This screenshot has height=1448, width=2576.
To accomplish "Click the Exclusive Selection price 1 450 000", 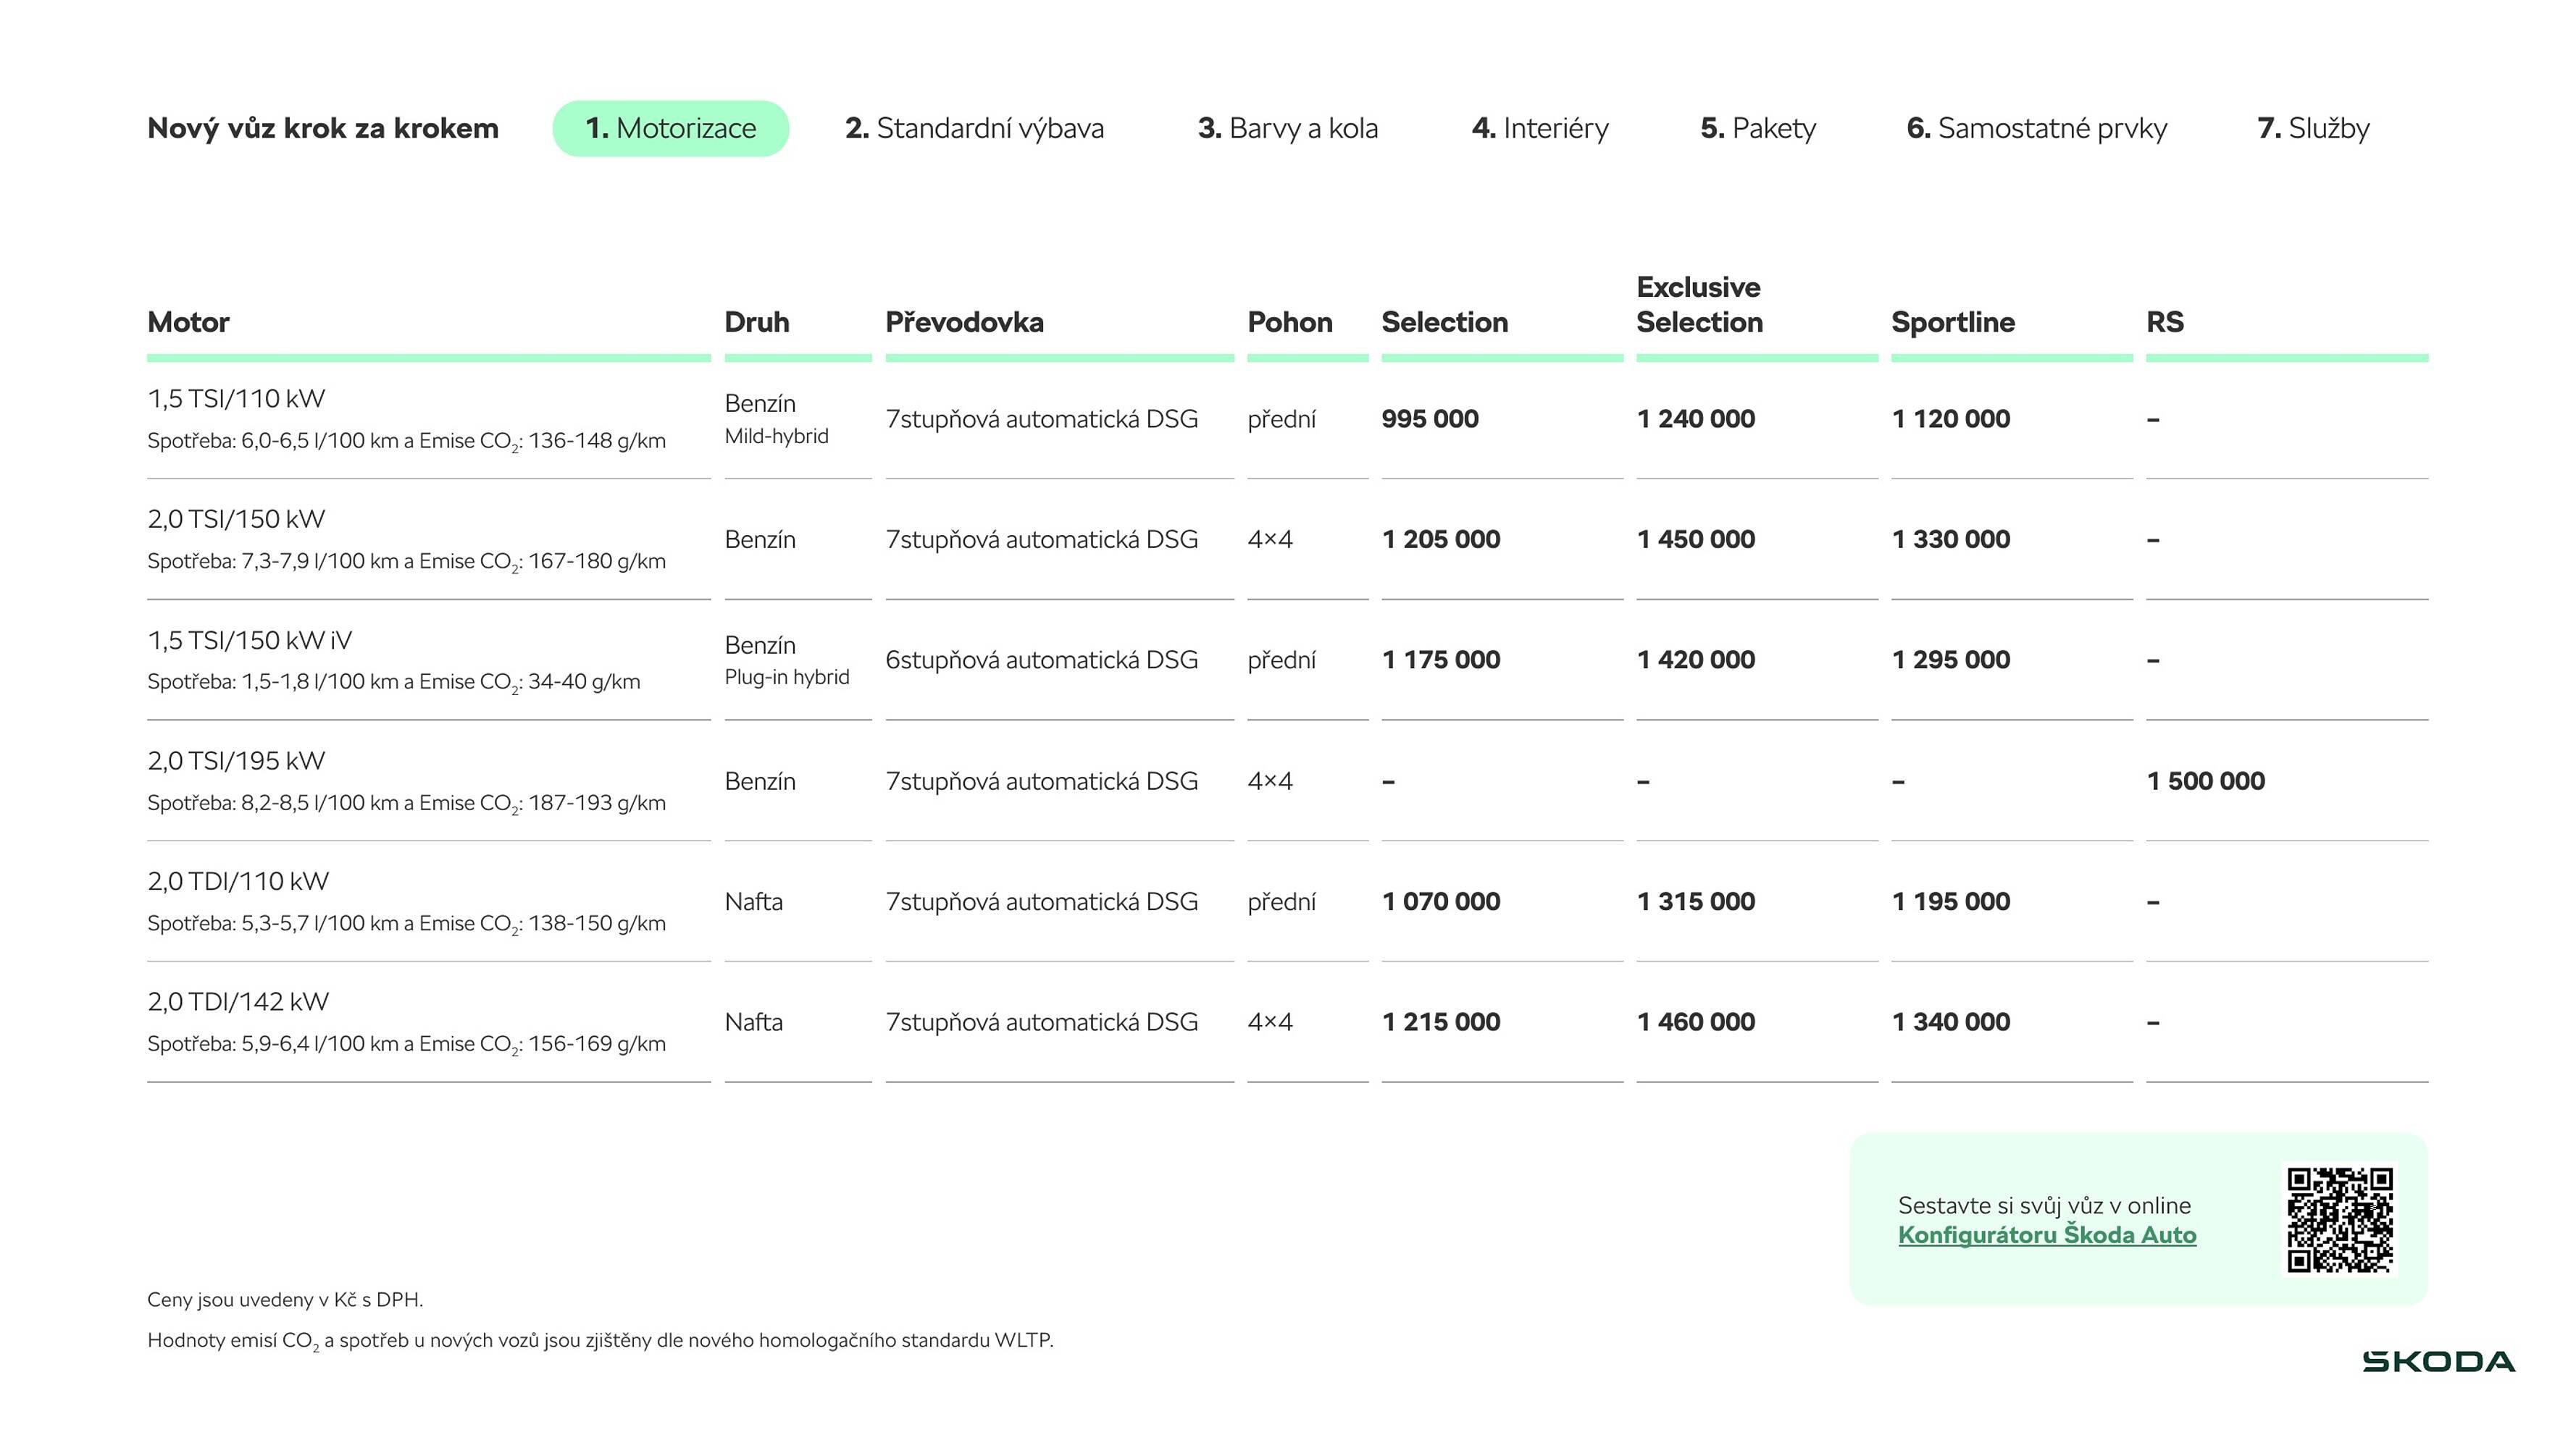I will 1695,539.
